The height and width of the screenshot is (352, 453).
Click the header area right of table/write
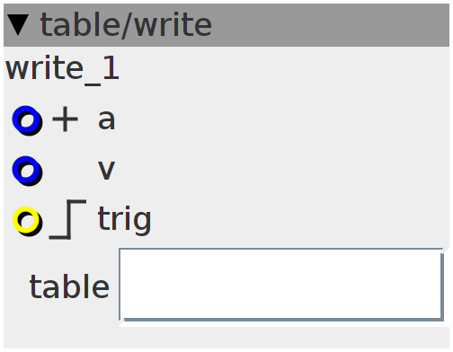(x=330, y=25)
